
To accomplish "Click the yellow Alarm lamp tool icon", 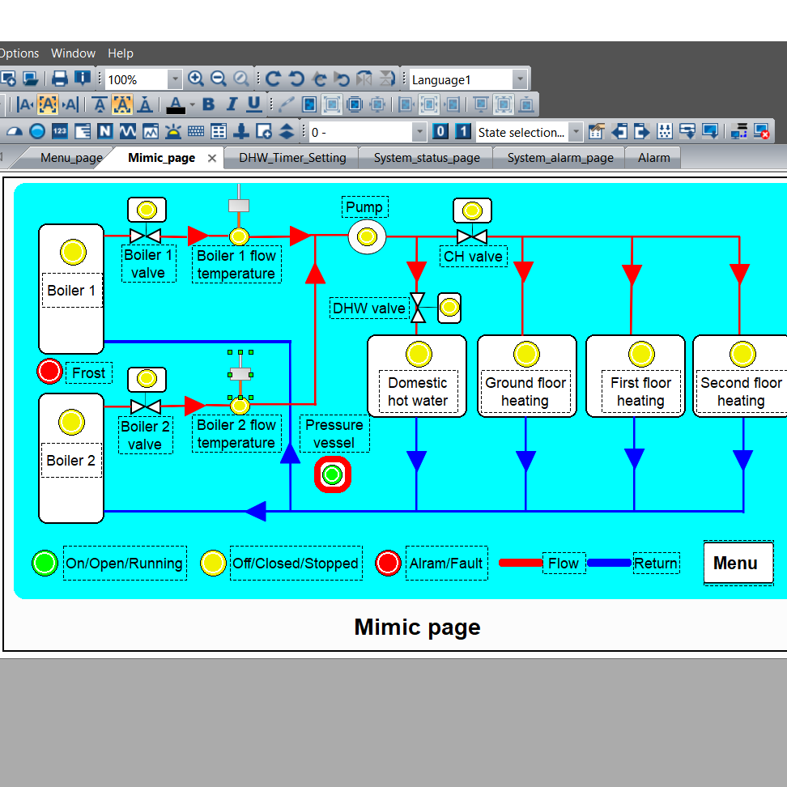I will click(x=173, y=130).
